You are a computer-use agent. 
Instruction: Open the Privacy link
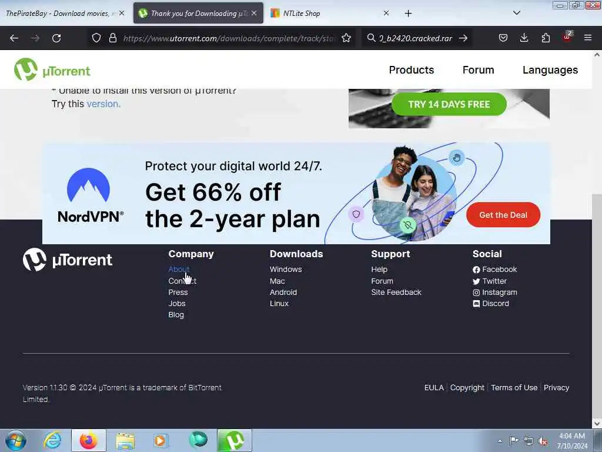556,387
